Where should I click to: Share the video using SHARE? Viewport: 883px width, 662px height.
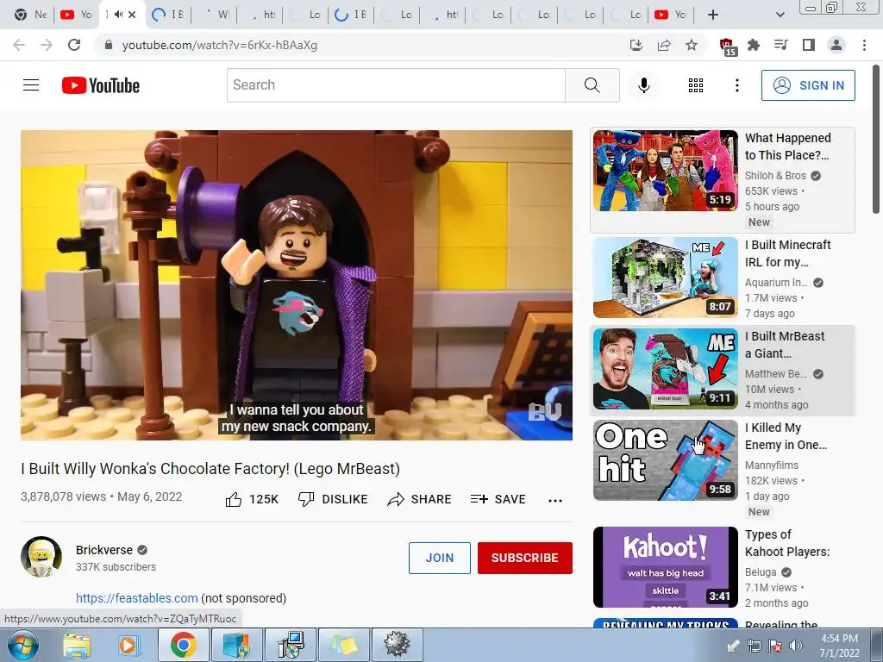tap(420, 499)
